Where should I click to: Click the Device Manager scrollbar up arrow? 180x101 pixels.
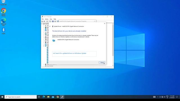point(113,24)
